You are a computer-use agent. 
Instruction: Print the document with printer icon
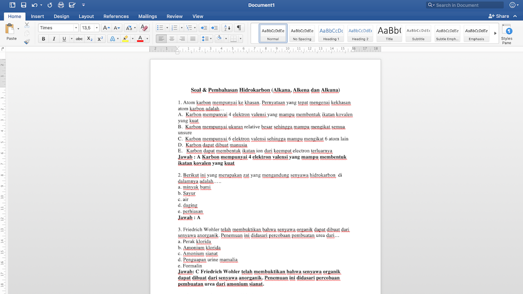tap(61, 5)
